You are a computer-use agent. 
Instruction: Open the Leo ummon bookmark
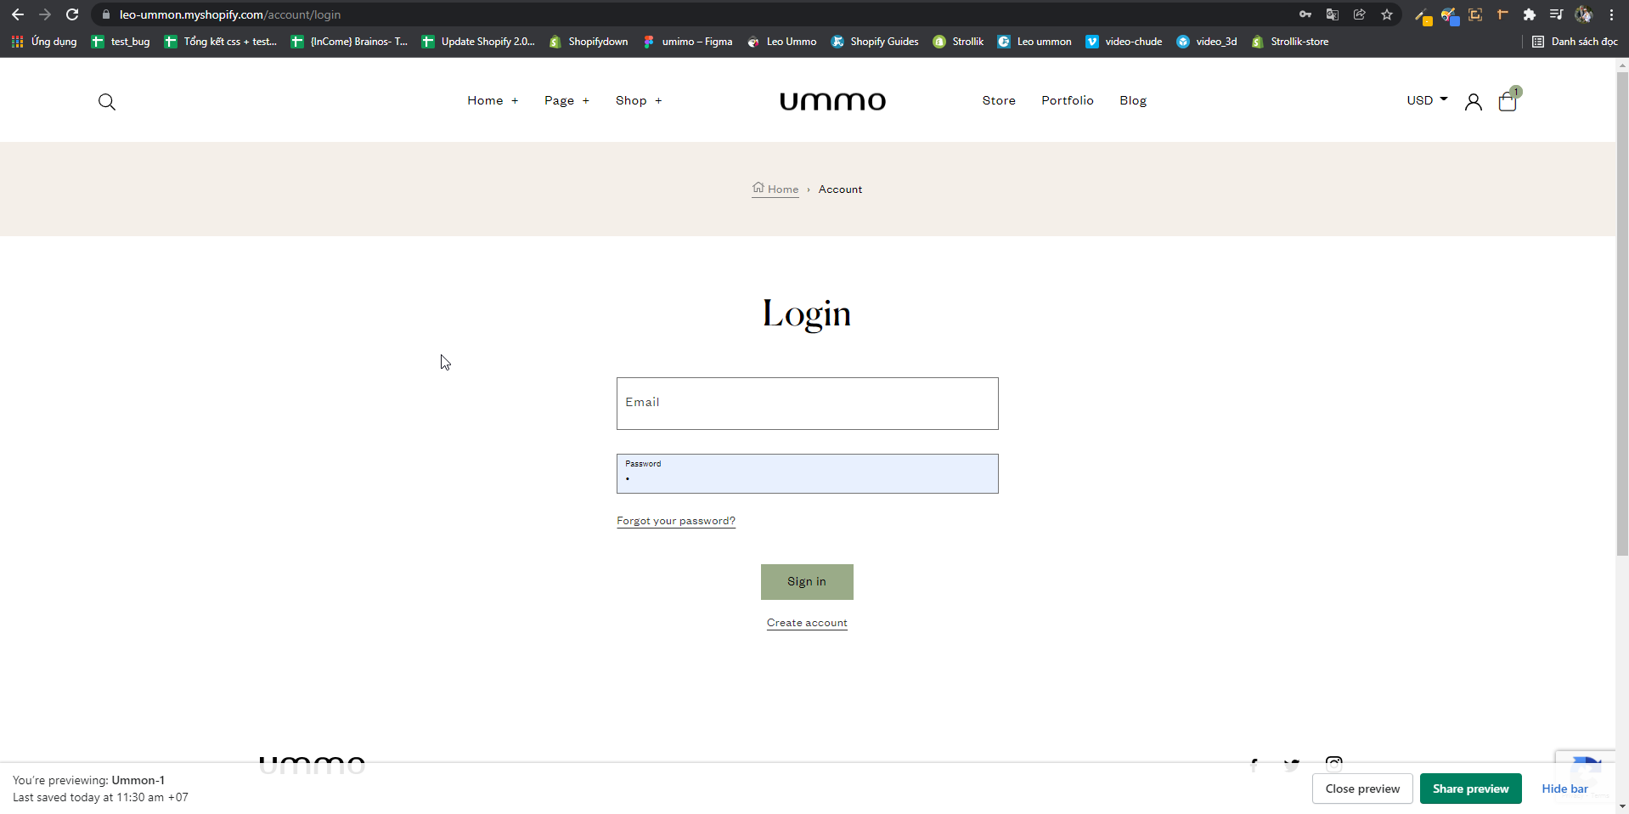1034,41
